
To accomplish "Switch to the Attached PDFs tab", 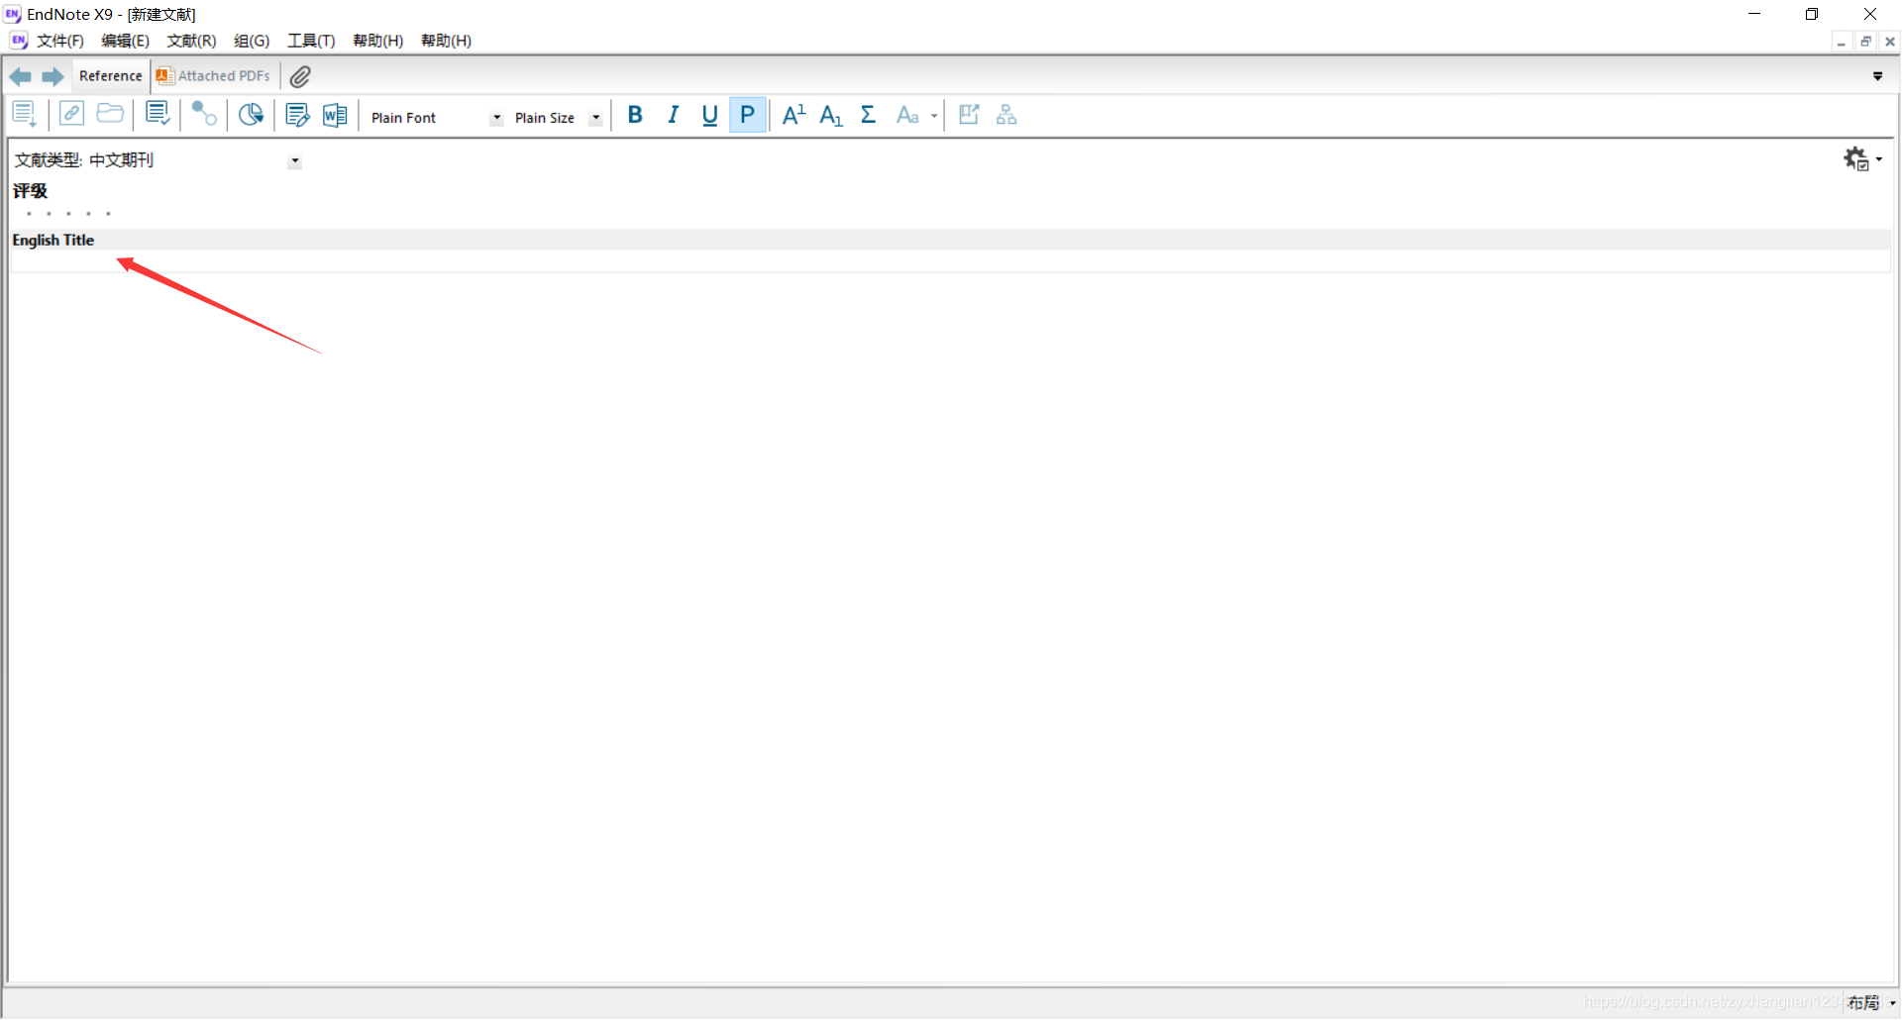I will coord(214,76).
